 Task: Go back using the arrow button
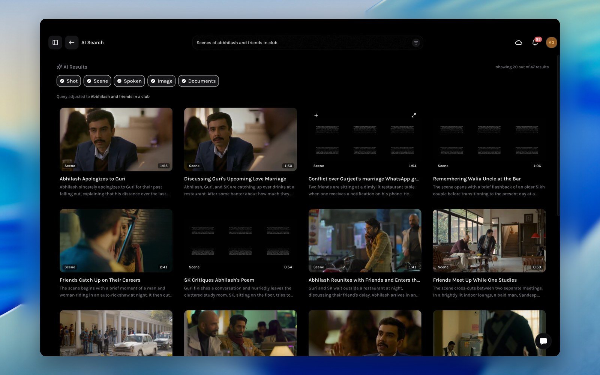point(72,42)
